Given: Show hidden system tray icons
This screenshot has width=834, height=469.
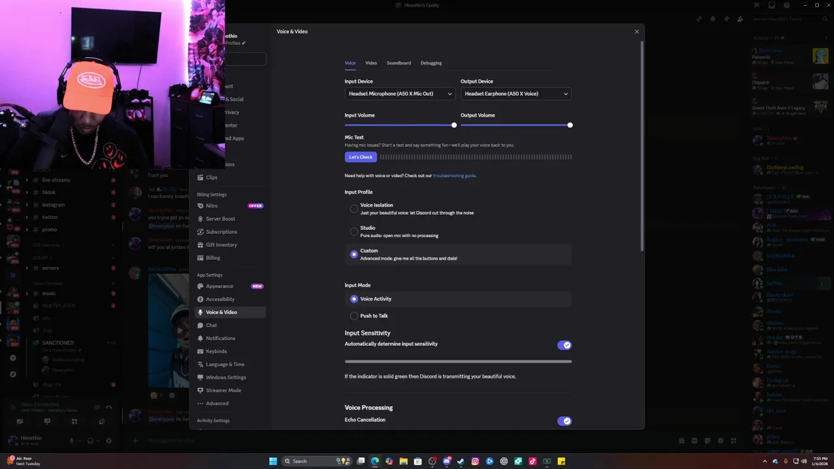Looking at the screenshot, I should click(x=765, y=461).
